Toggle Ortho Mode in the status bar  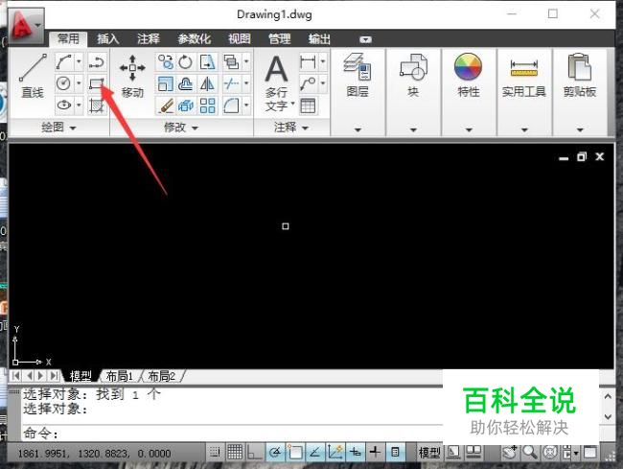pos(254,453)
